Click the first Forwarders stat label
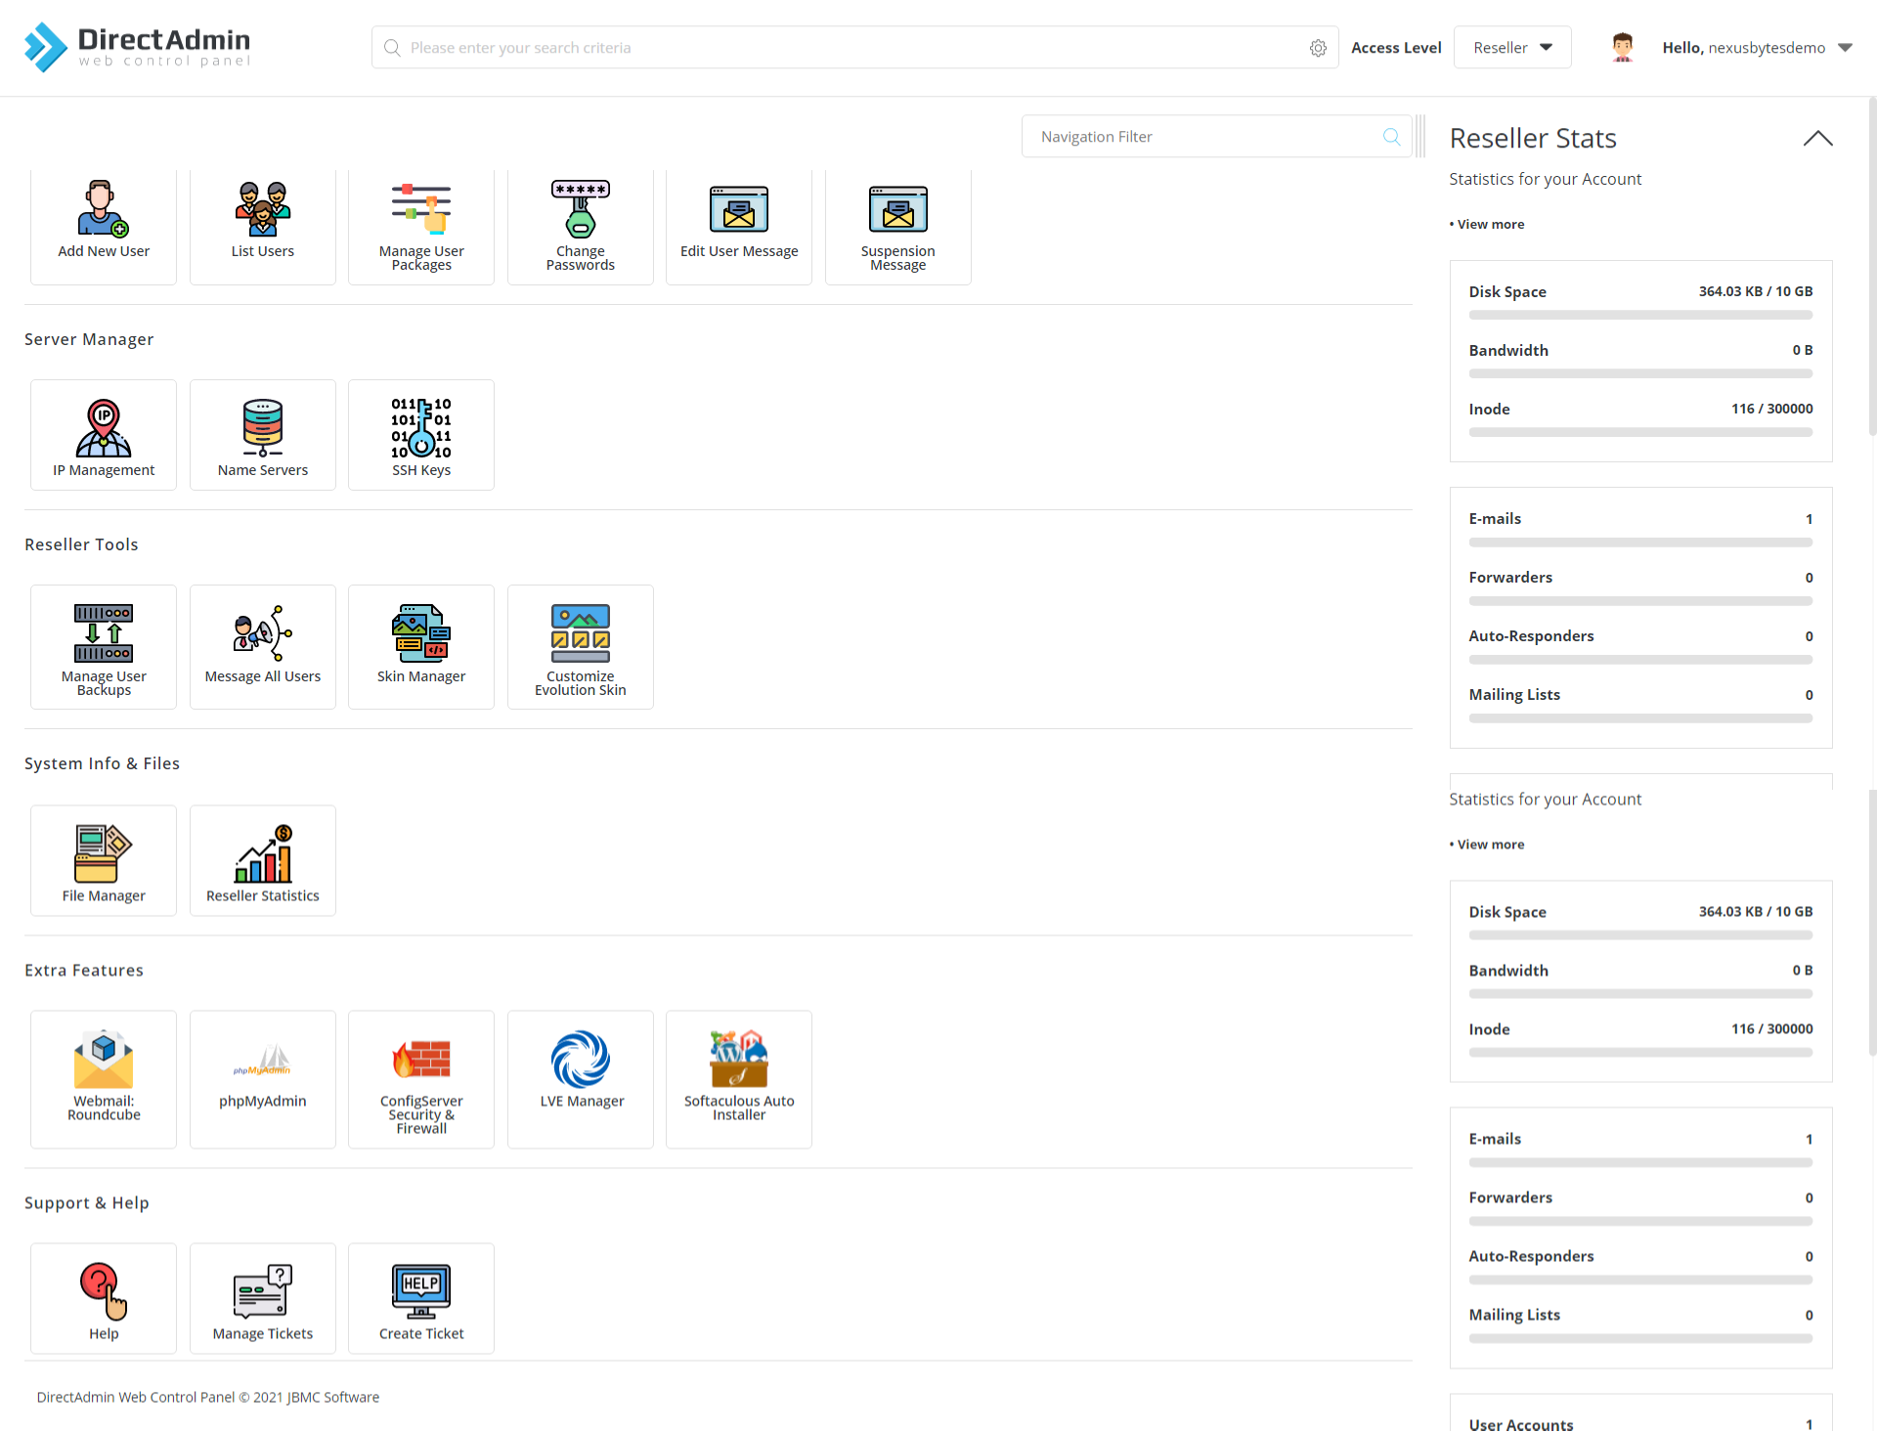1877x1432 pixels. [1510, 578]
